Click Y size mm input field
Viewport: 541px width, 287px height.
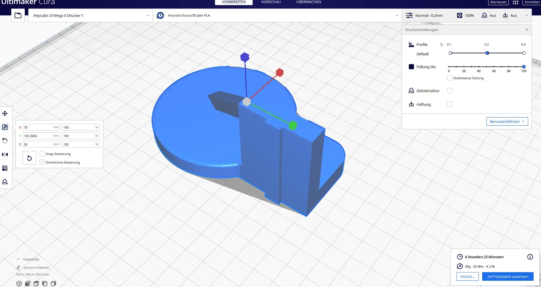[41, 136]
